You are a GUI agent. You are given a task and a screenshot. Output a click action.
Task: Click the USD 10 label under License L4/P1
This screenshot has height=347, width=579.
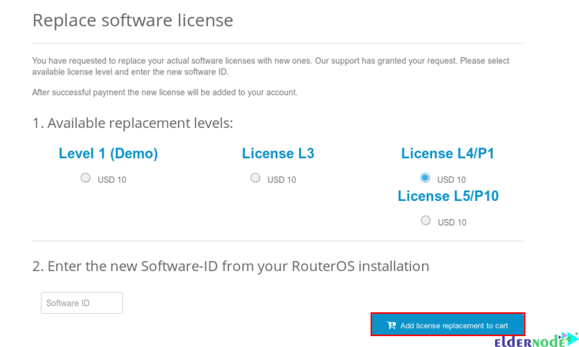[x=451, y=180]
